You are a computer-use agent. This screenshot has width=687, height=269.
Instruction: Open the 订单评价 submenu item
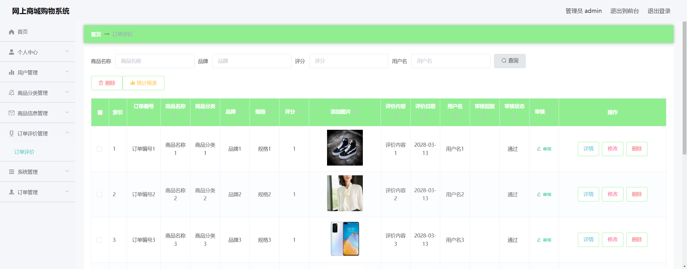click(x=25, y=152)
